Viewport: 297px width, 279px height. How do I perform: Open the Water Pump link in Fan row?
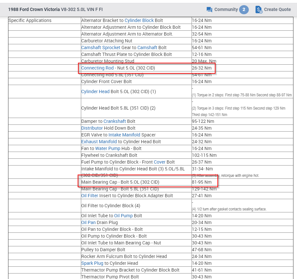click(108, 149)
